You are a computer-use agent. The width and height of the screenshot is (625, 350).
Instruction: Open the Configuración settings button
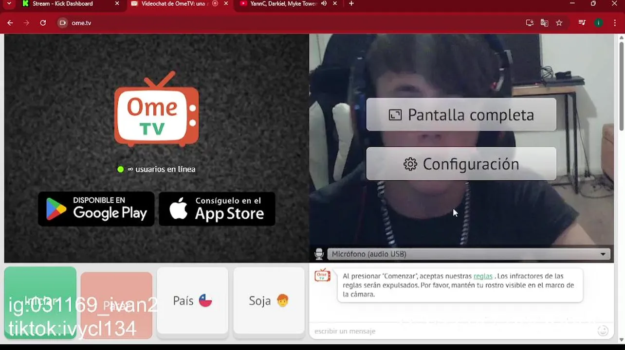pyautogui.click(x=461, y=164)
